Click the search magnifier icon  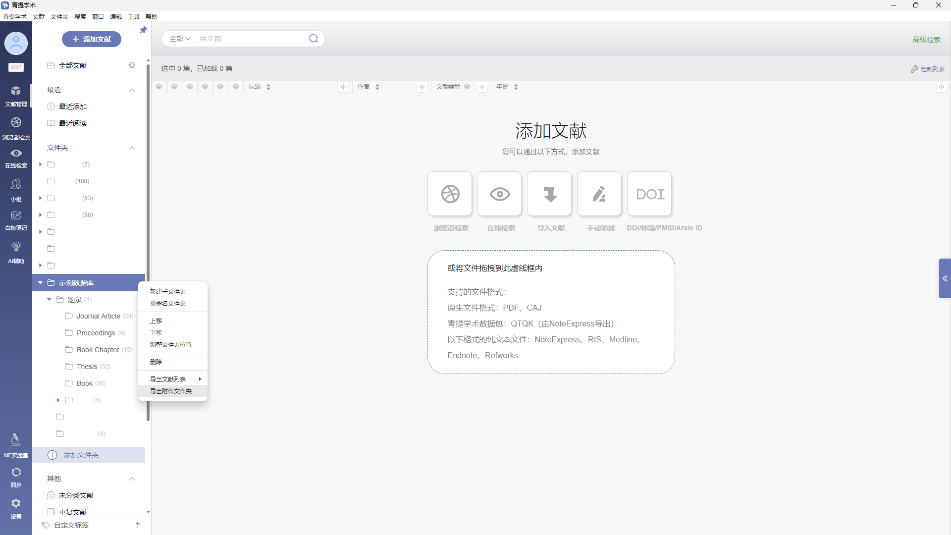click(x=314, y=39)
